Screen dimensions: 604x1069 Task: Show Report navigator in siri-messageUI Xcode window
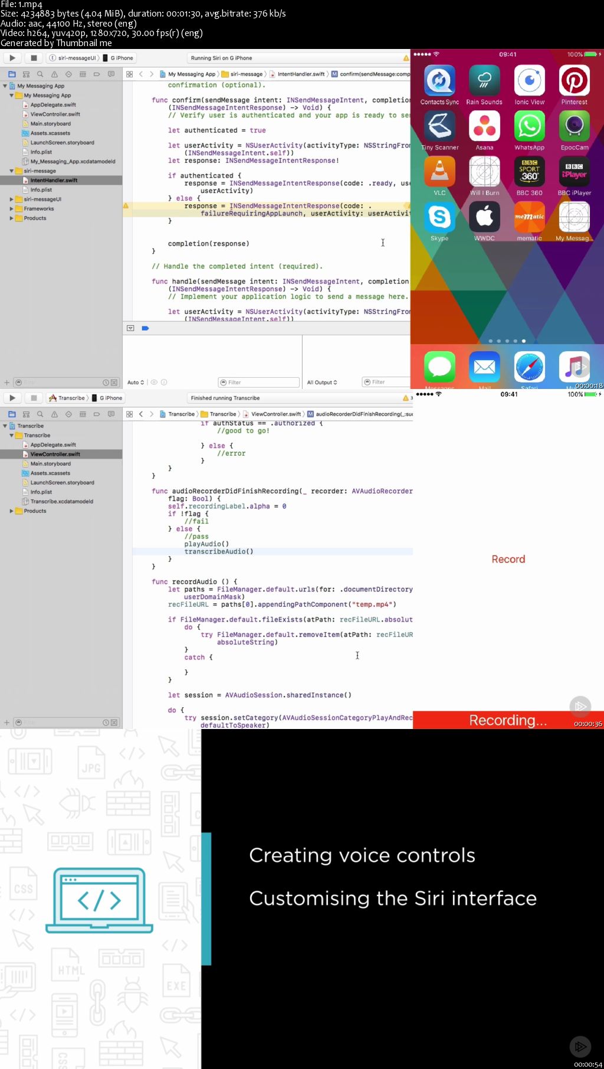tap(111, 74)
